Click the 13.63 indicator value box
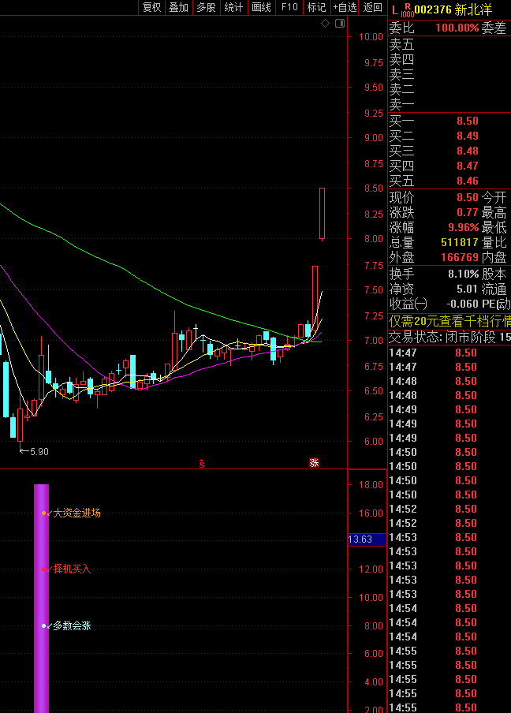 coord(367,539)
